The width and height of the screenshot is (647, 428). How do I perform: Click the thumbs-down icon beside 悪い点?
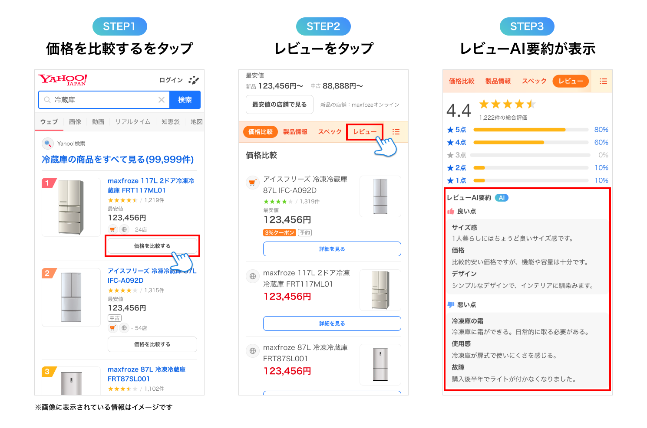[450, 304]
